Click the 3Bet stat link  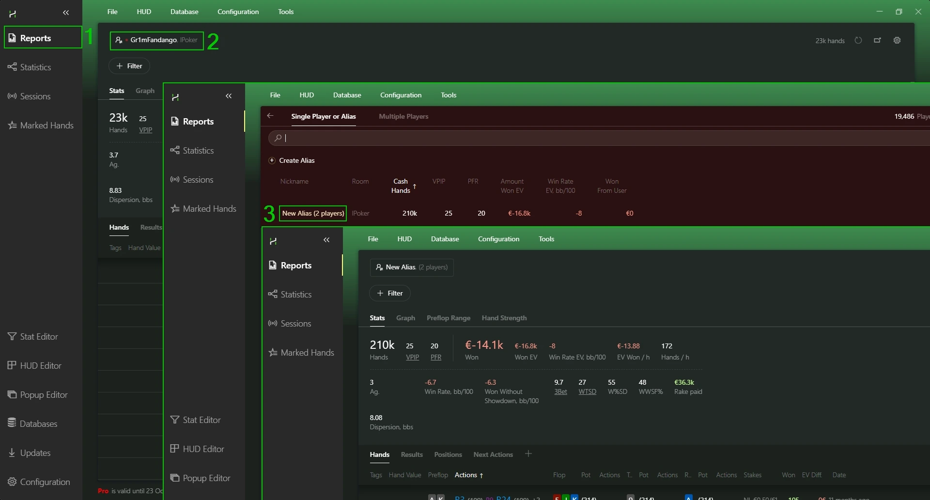pyautogui.click(x=560, y=392)
